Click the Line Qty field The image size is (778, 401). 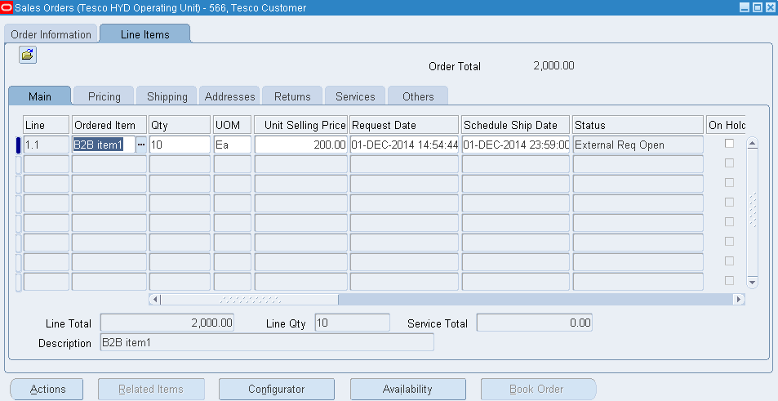point(353,323)
